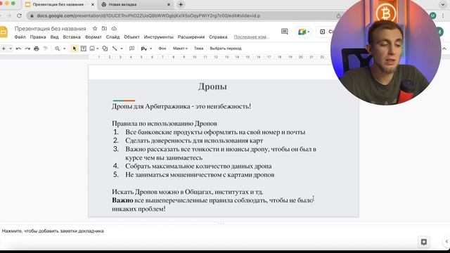Click line Сделать доверенность для использования карт

point(194,141)
